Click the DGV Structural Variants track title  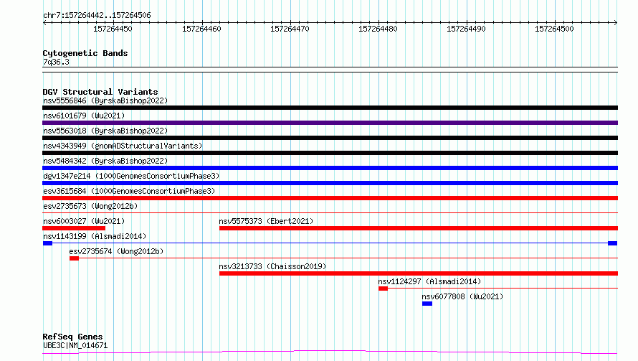click(100, 92)
